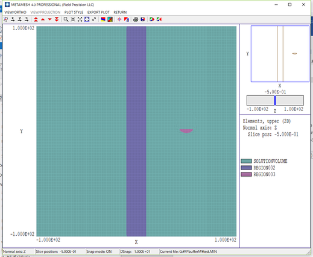Viewport: 313px width, 257px height.
Task: Click the RETURN menu item
Action: pyautogui.click(x=120, y=12)
